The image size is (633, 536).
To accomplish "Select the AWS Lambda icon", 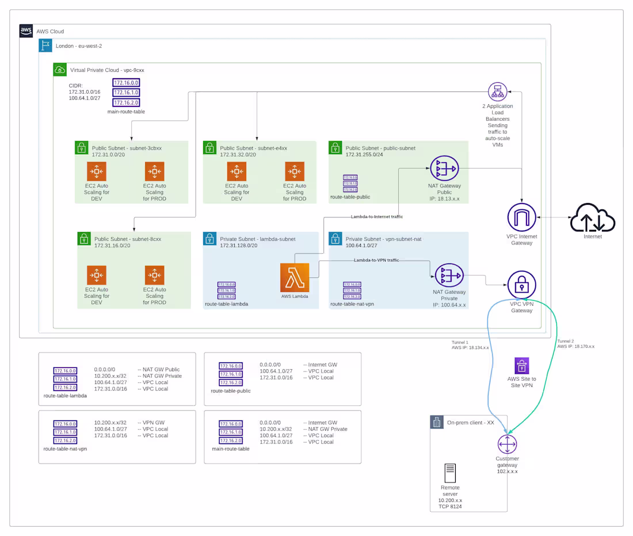I will [295, 276].
